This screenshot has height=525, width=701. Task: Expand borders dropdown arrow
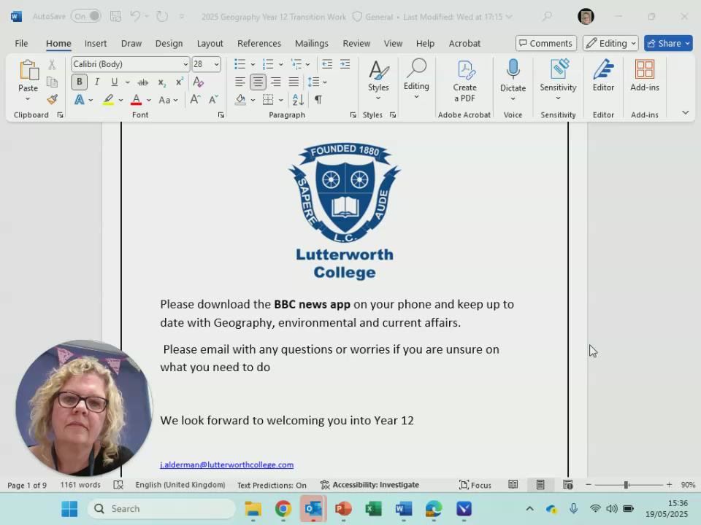280,100
